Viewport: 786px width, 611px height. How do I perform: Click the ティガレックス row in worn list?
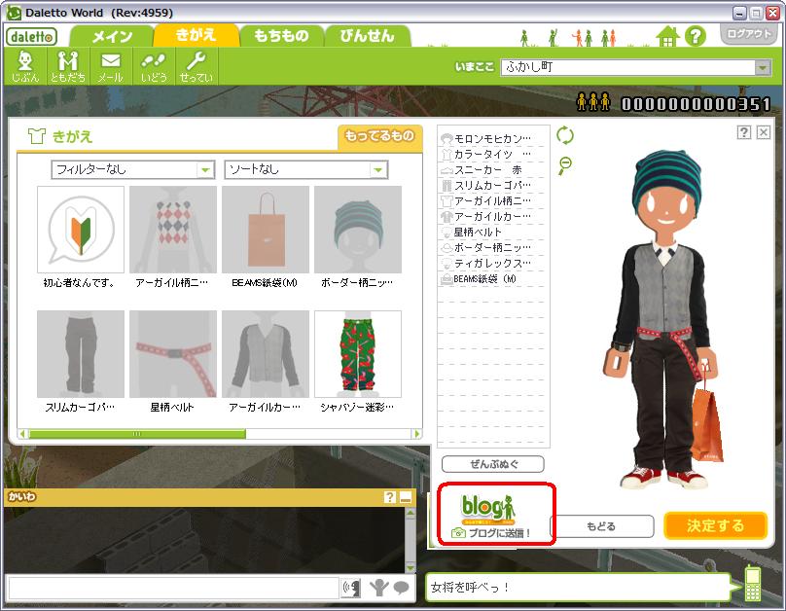[x=492, y=263]
